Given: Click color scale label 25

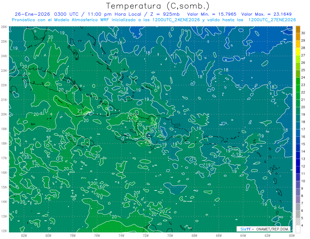Looking at the screenshot, I should coord(303,70).
